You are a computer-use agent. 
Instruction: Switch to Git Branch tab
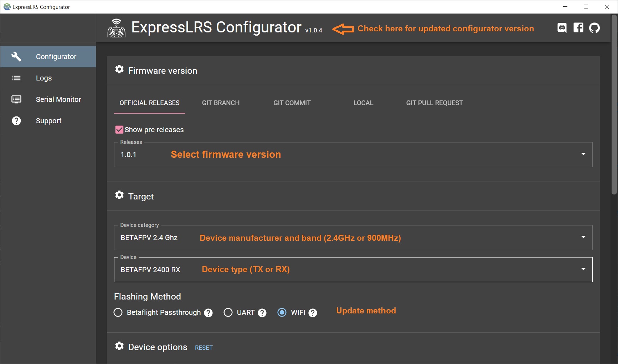(221, 103)
